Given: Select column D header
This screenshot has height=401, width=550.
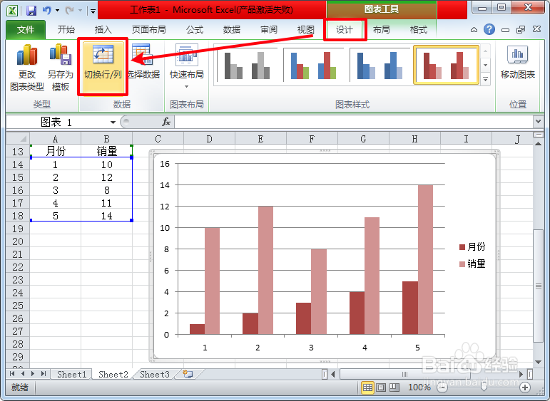Looking at the screenshot, I should tap(209, 139).
